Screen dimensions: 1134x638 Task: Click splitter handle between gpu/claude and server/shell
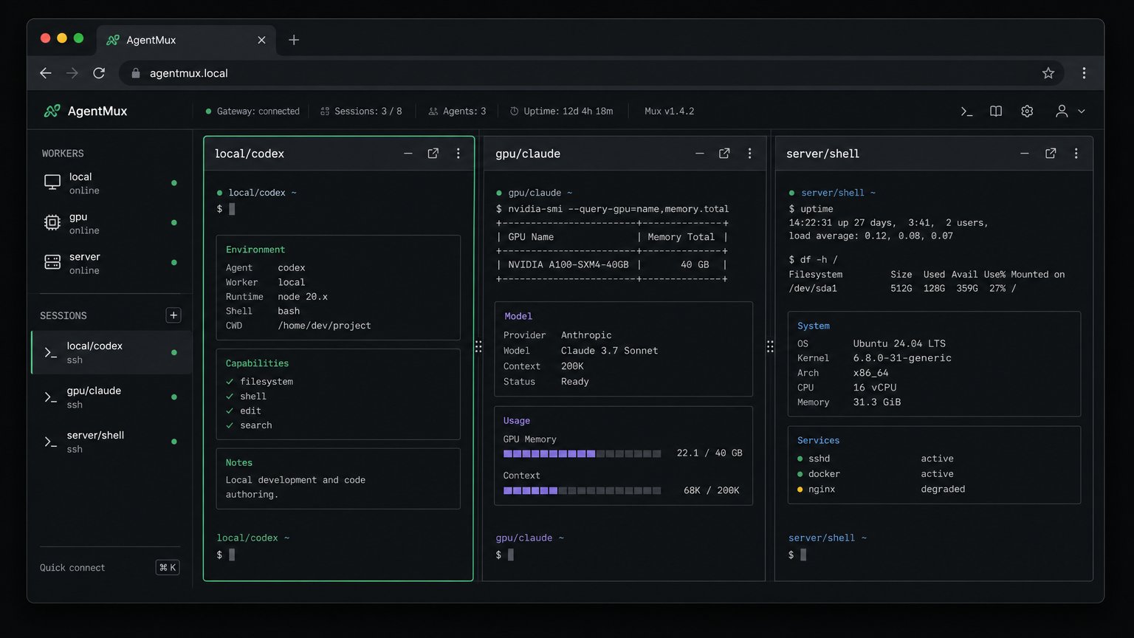click(x=770, y=346)
